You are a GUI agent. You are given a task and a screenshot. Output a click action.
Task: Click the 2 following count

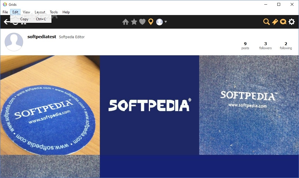click(x=286, y=46)
